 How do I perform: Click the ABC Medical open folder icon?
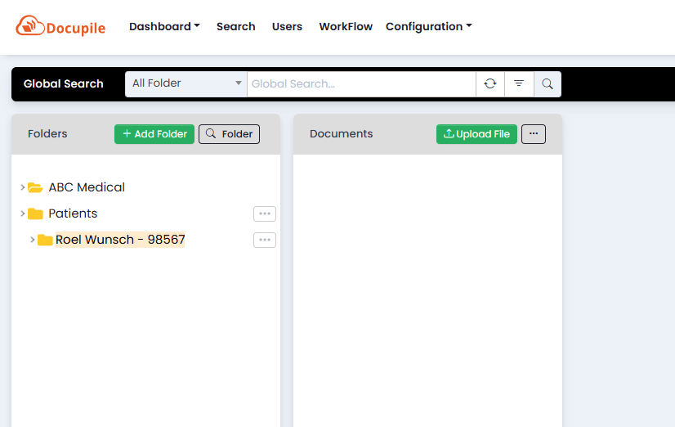pos(35,187)
